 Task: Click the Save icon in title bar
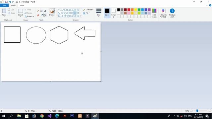click(6, 2)
